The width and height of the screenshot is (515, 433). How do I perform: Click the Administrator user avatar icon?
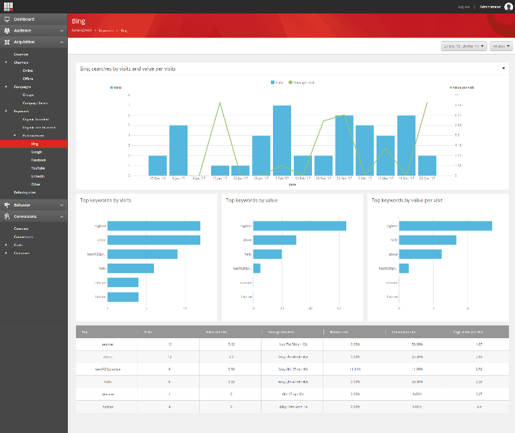point(508,7)
